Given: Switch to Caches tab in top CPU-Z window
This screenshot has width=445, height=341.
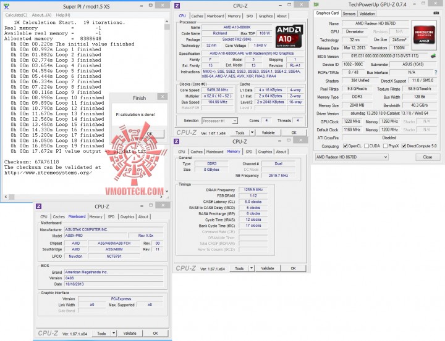Looking at the screenshot, I should point(197,16).
